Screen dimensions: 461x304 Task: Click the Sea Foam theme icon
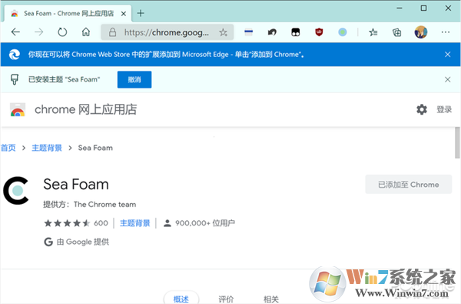(16, 191)
